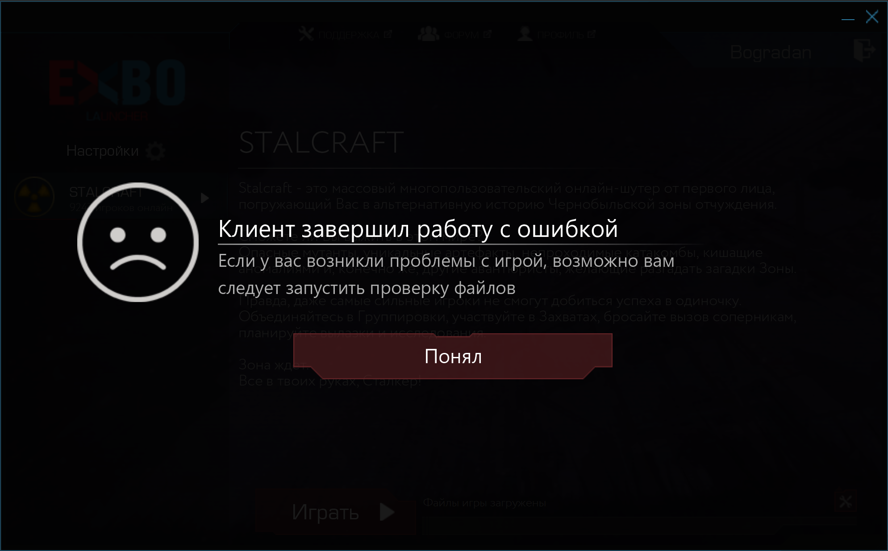Open the Профиль link text
Viewport: 888px width, 551px height.
[560, 35]
